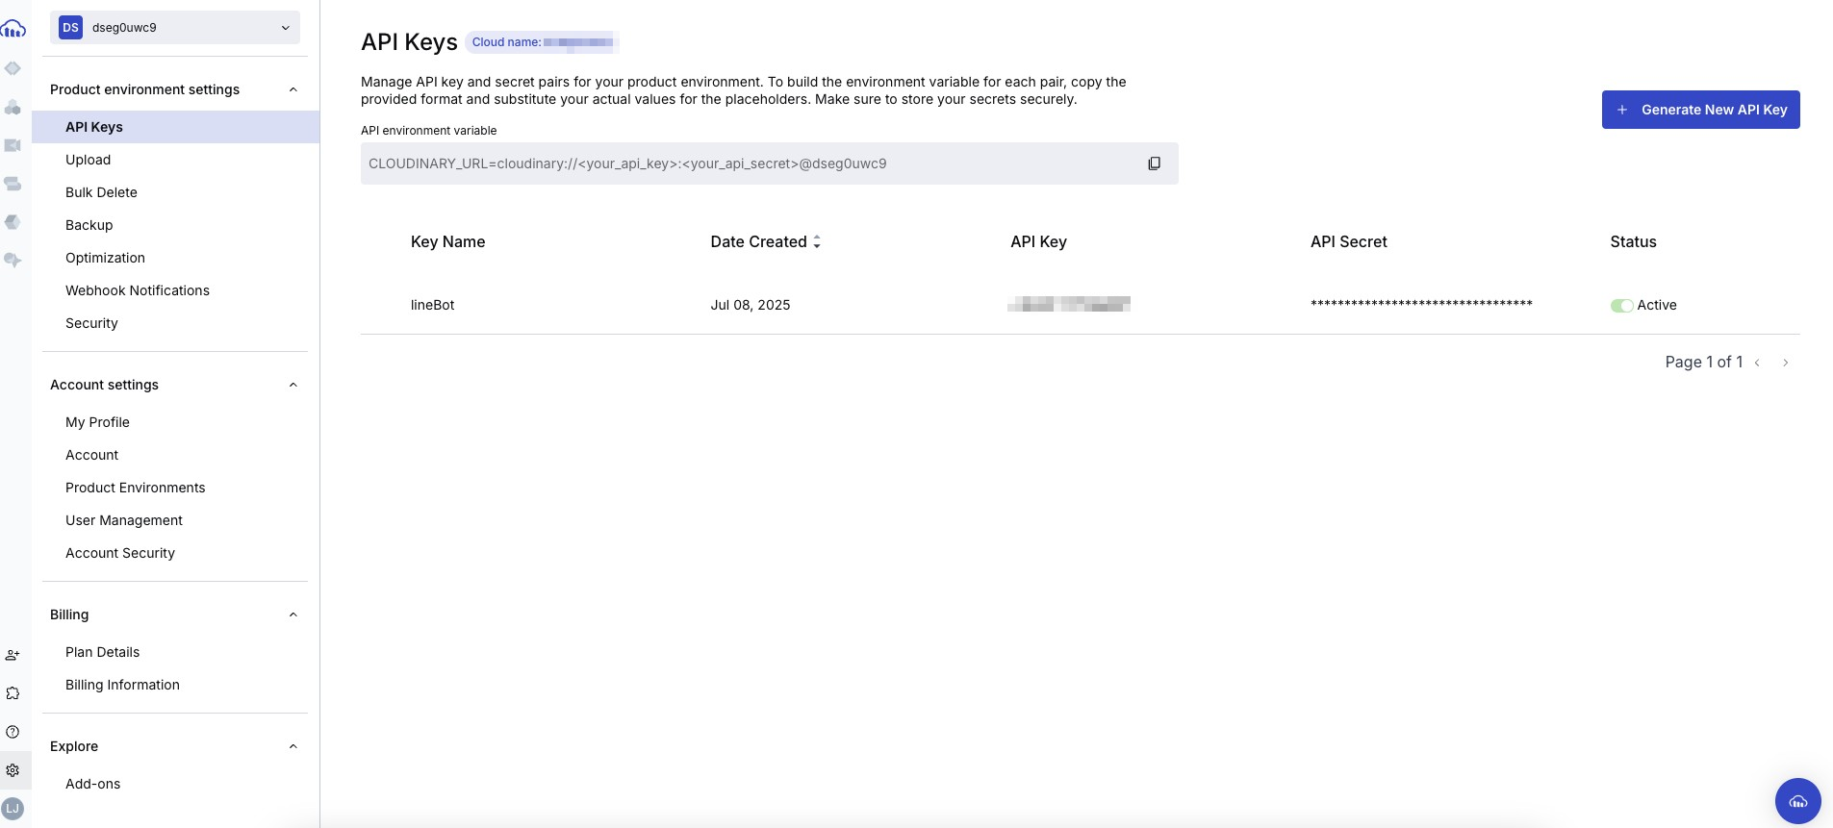This screenshot has height=828, width=1833.
Task: Open My Profile settings
Action: pos(97,422)
